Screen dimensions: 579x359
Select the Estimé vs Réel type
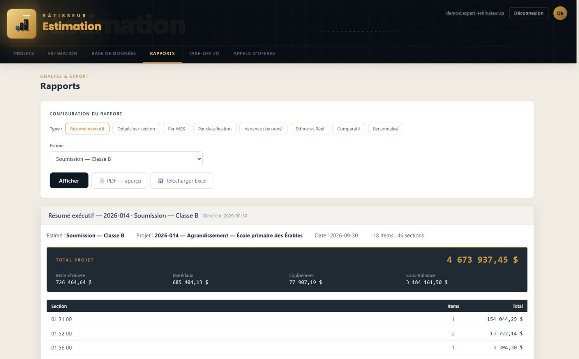(x=310, y=129)
